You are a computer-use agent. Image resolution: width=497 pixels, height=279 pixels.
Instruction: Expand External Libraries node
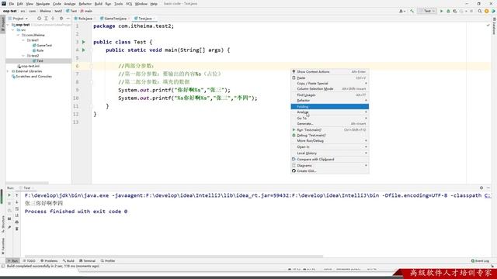pos(8,71)
